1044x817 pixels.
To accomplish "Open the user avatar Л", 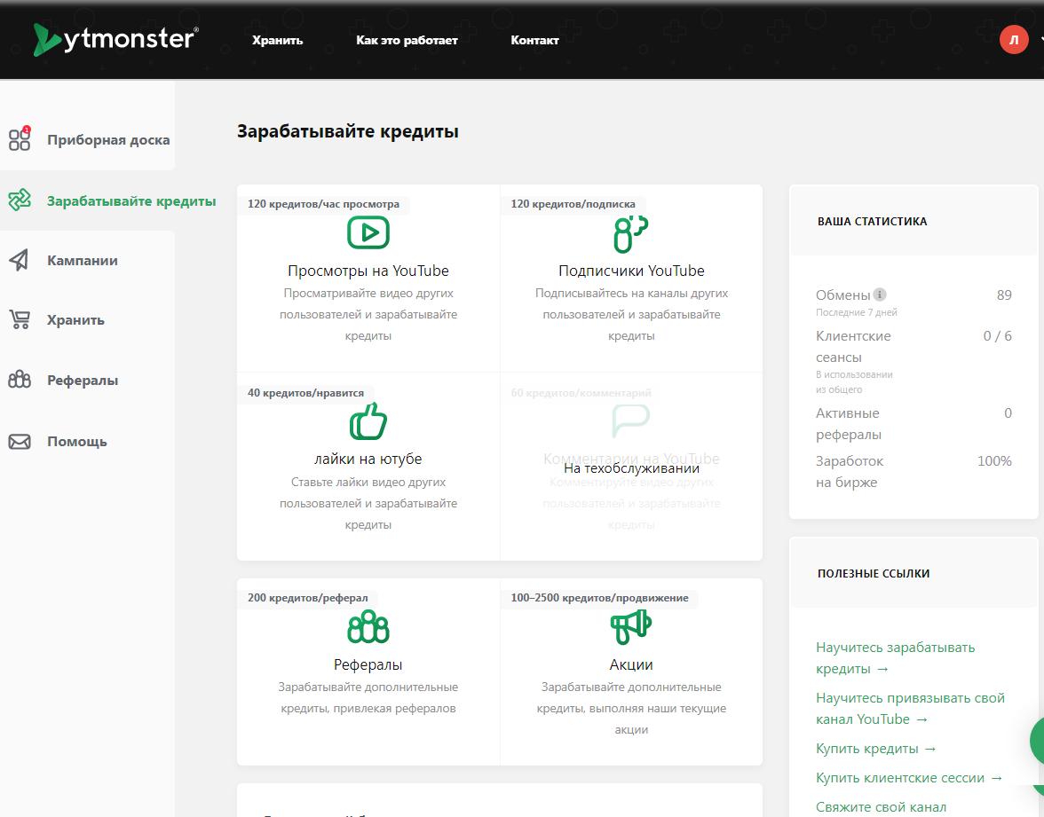I will click(x=1014, y=39).
